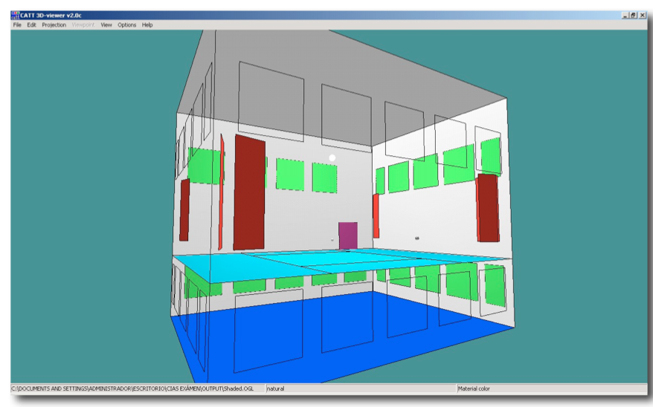The height and width of the screenshot is (407, 653).
Task: Open the View menu
Action: click(x=106, y=25)
